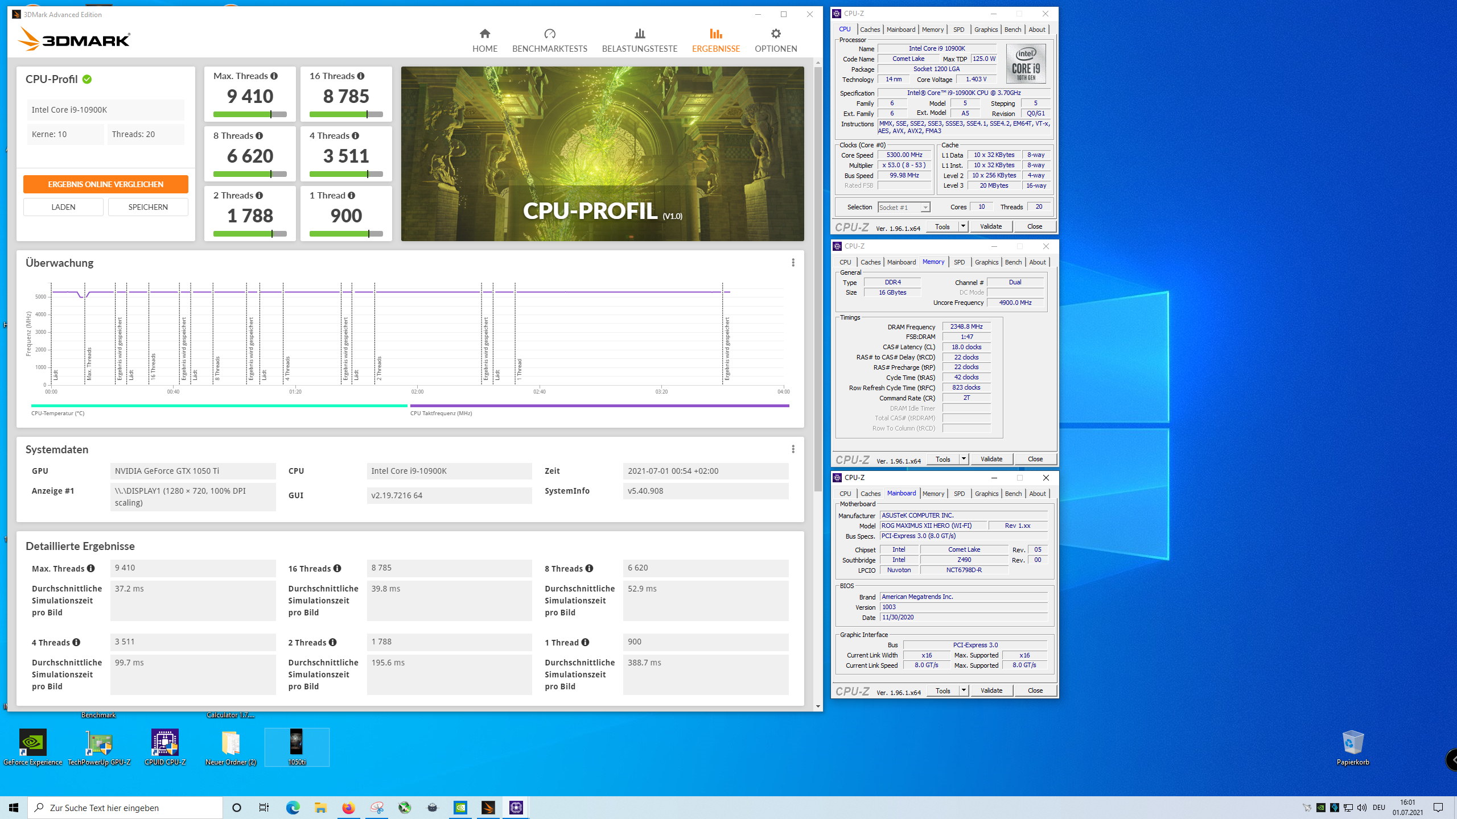Open GeForce Experience desktop shortcut
The image size is (1457, 819).
pos(33,747)
